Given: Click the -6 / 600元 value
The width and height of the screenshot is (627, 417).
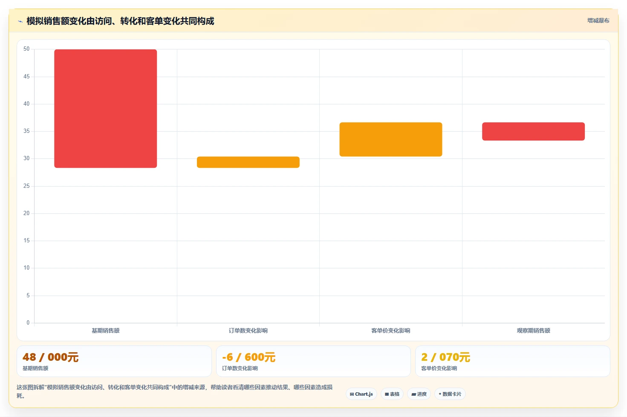Looking at the screenshot, I should 249,357.
